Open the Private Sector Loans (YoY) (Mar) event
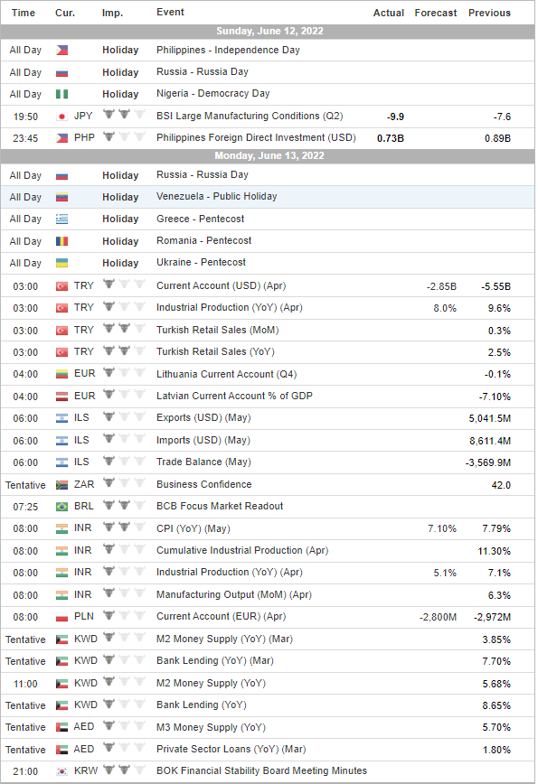Image resolution: width=538 pixels, height=784 pixels. pos(231,750)
